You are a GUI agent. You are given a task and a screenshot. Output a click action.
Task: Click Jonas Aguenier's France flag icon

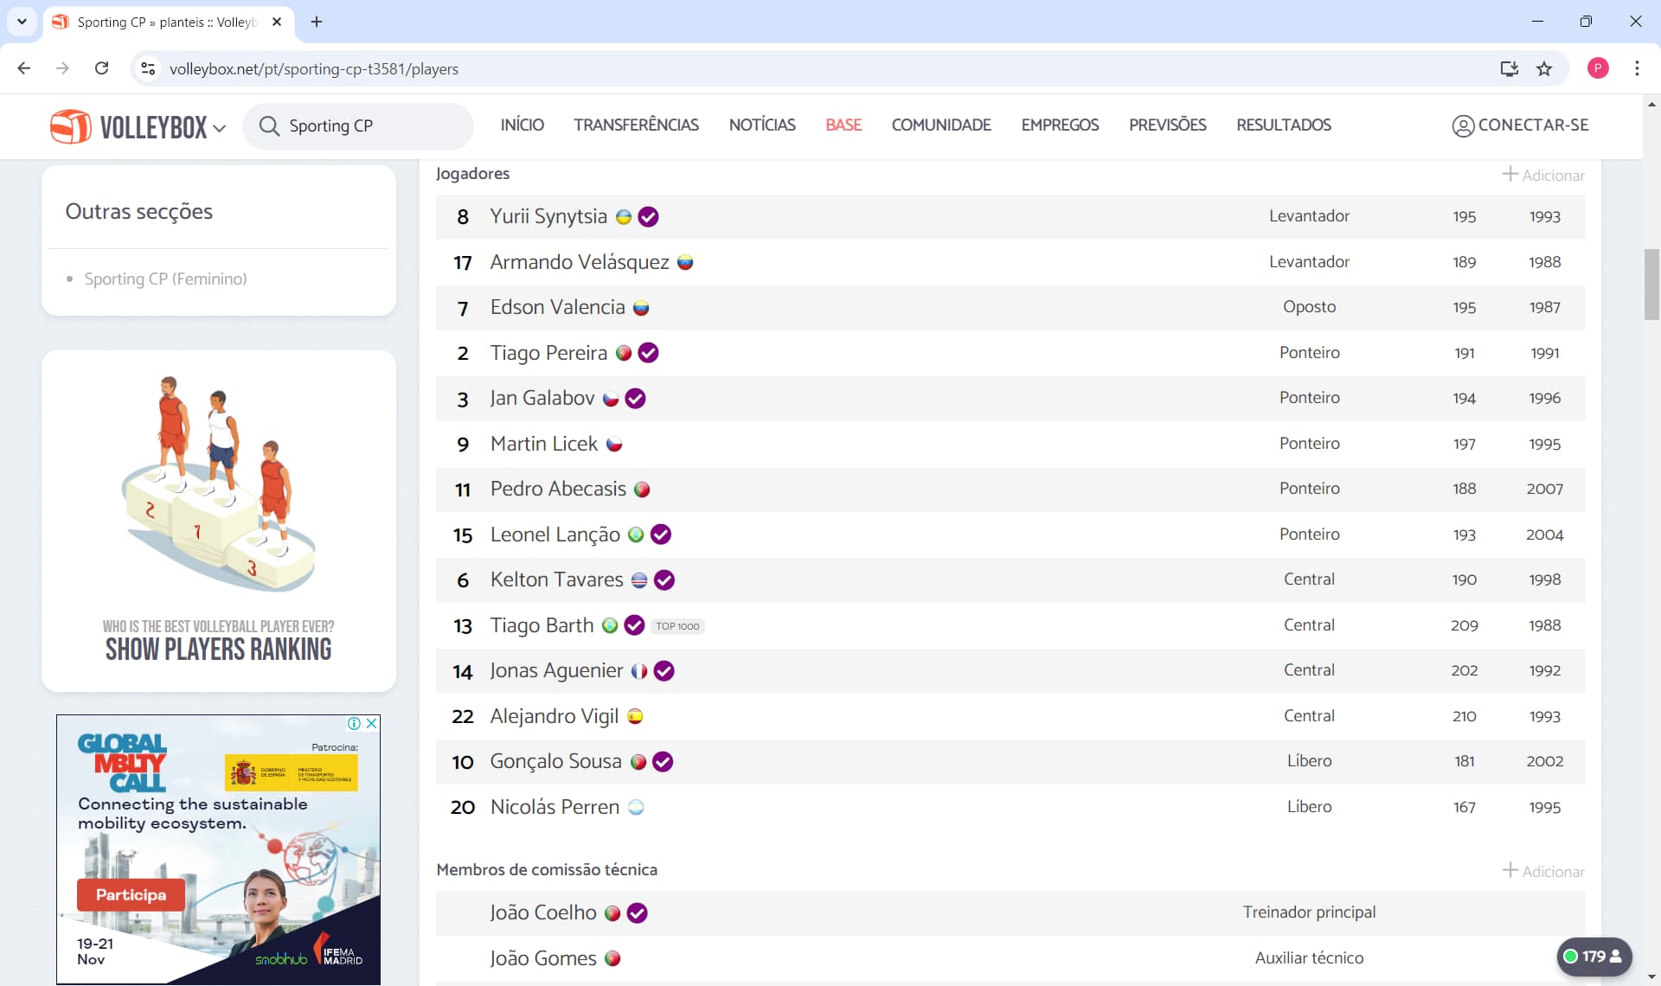pyautogui.click(x=639, y=671)
